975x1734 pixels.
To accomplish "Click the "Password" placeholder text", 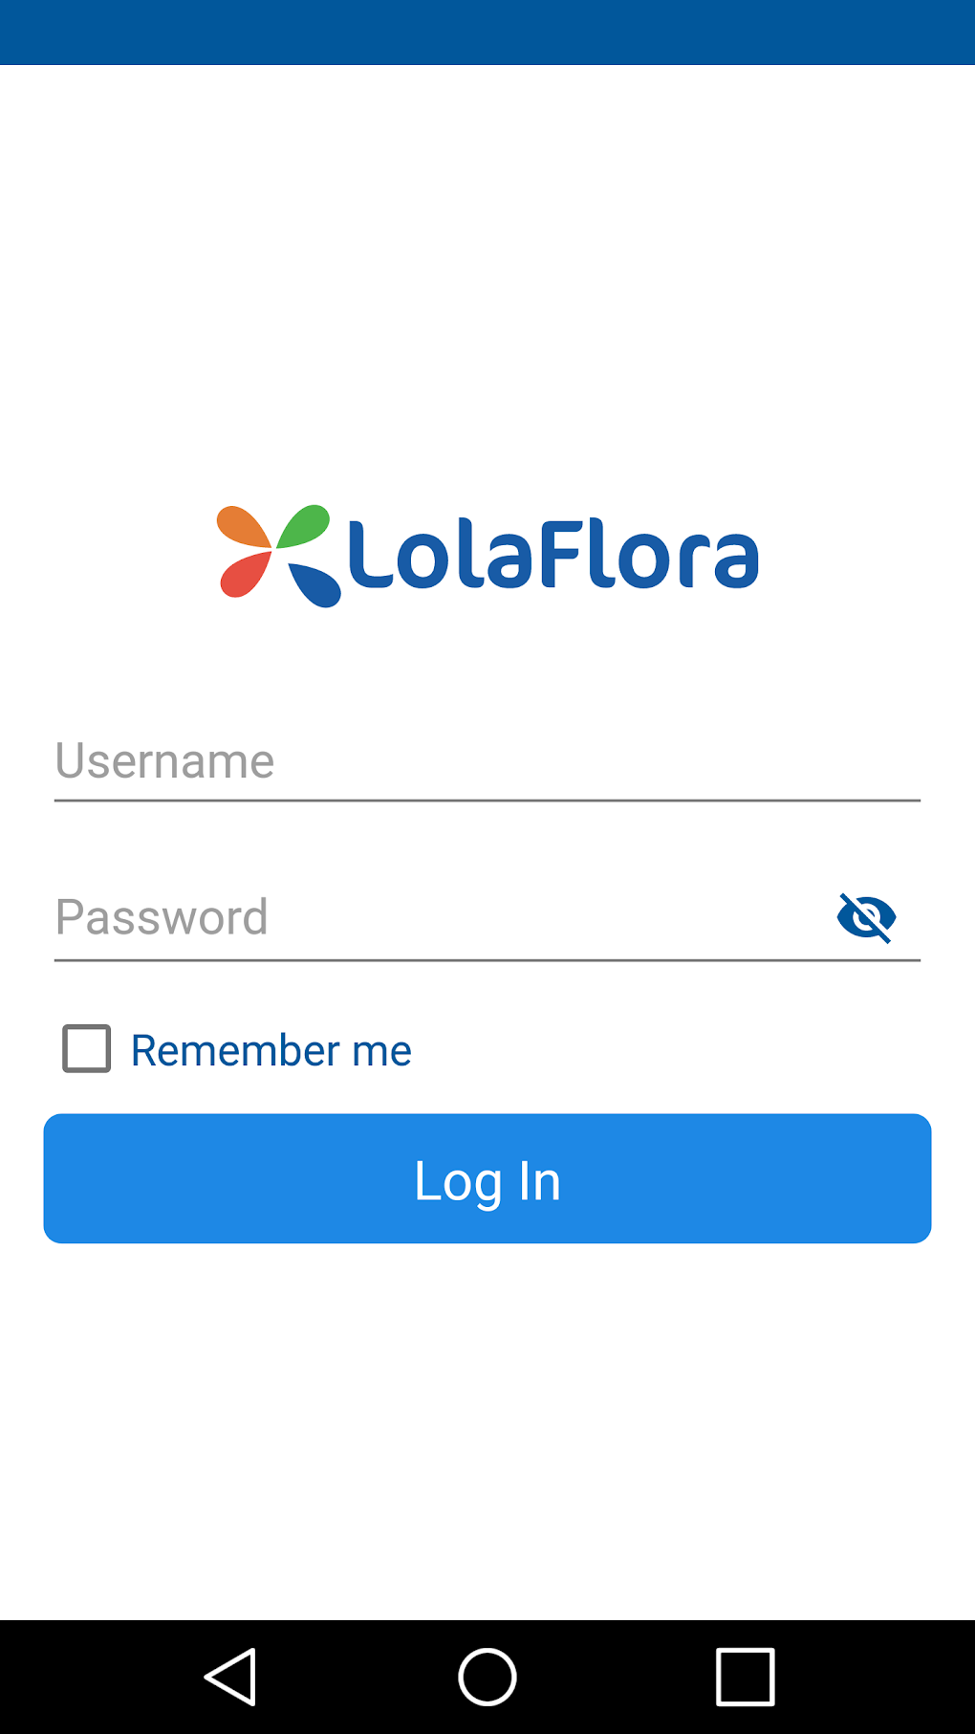I will pos(162,917).
